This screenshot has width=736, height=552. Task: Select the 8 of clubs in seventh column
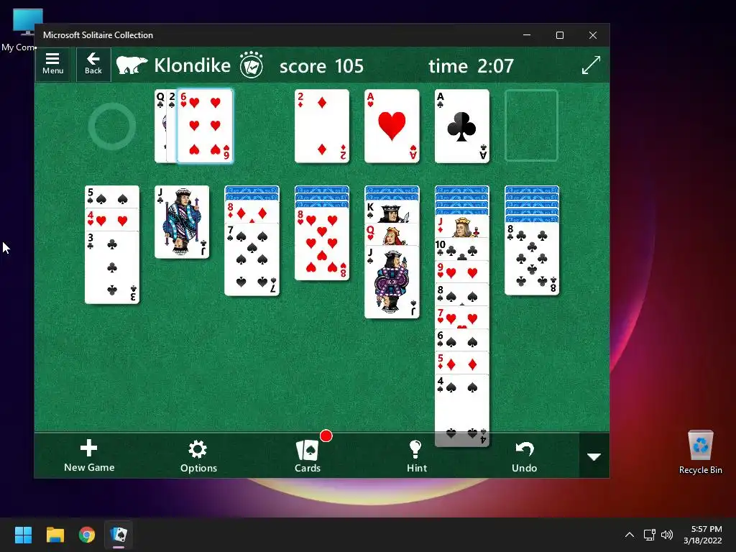pyautogui.click(x=532, y=259)
